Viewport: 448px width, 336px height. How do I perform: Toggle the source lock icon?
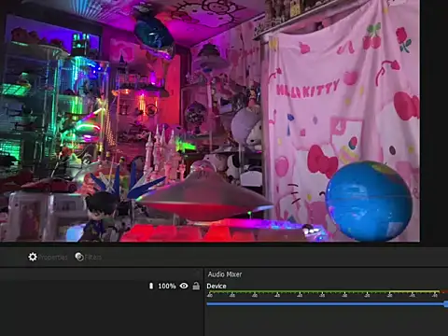(196, 286)
